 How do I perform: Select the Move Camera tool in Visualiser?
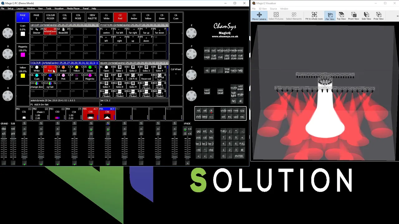pyautogui.click(x=259, y=16)
